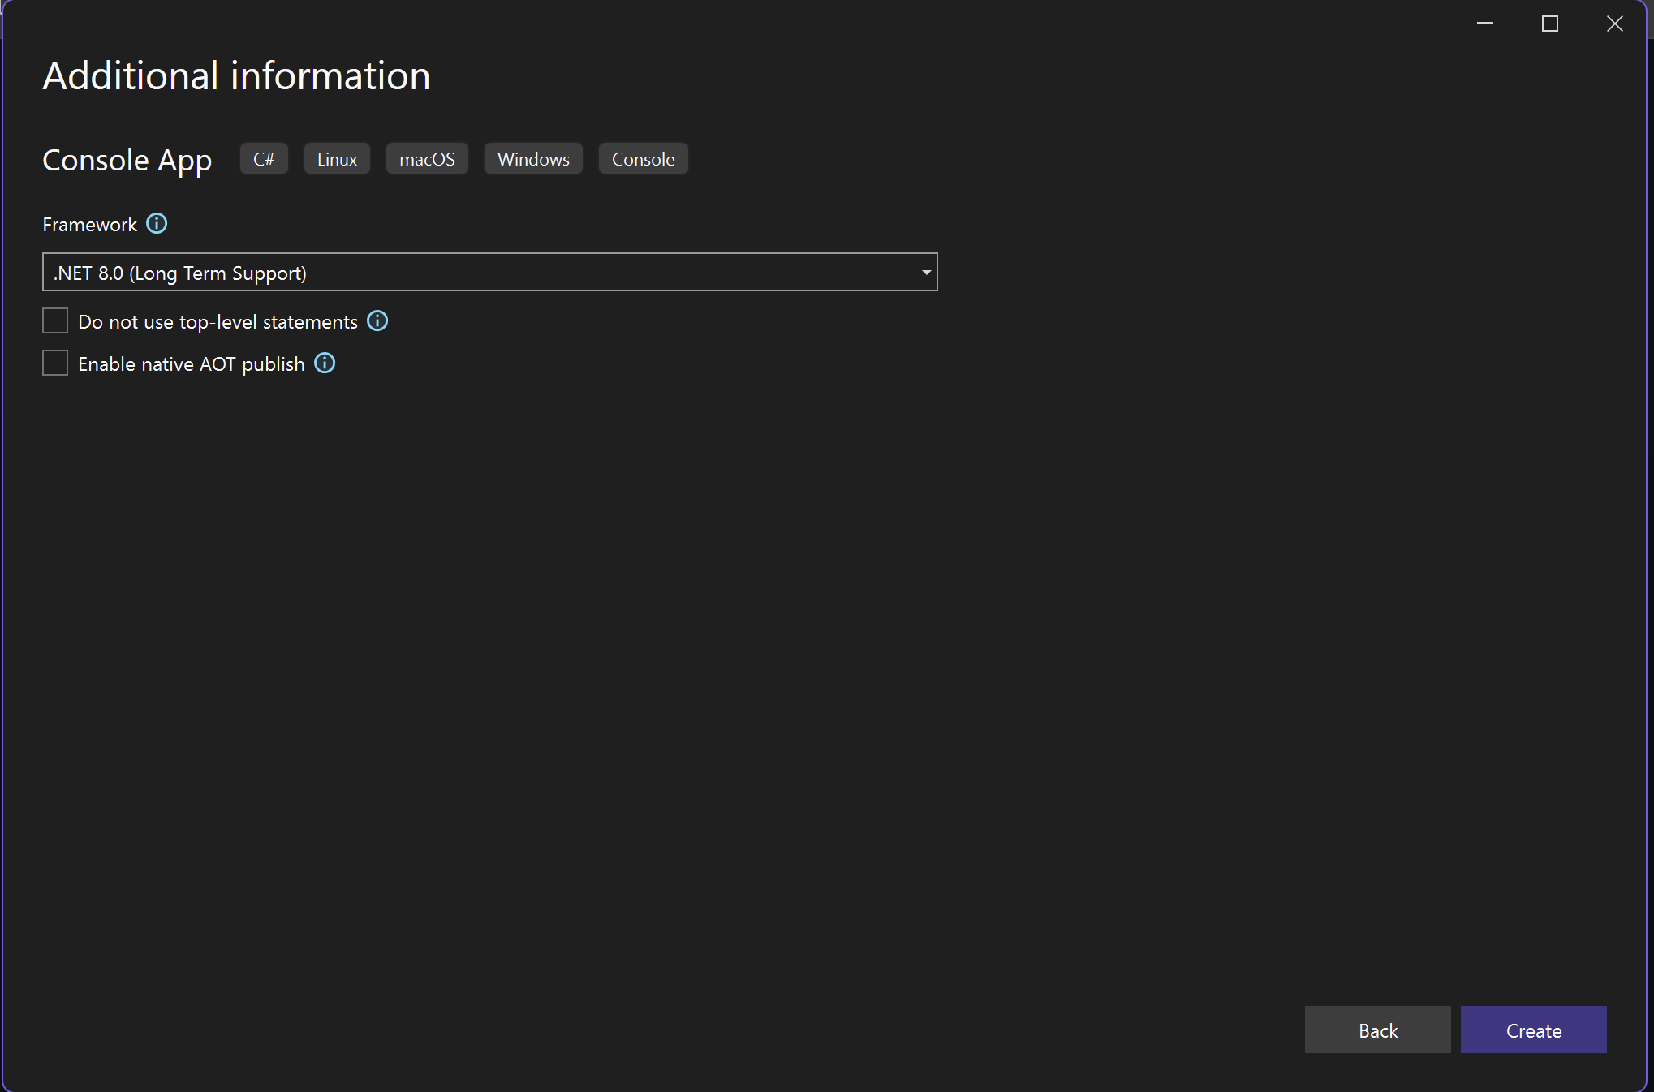This screenshot has width=1654, height=1092.
Task: Click the info icon next to Framework
Action: tap(157, 224)
